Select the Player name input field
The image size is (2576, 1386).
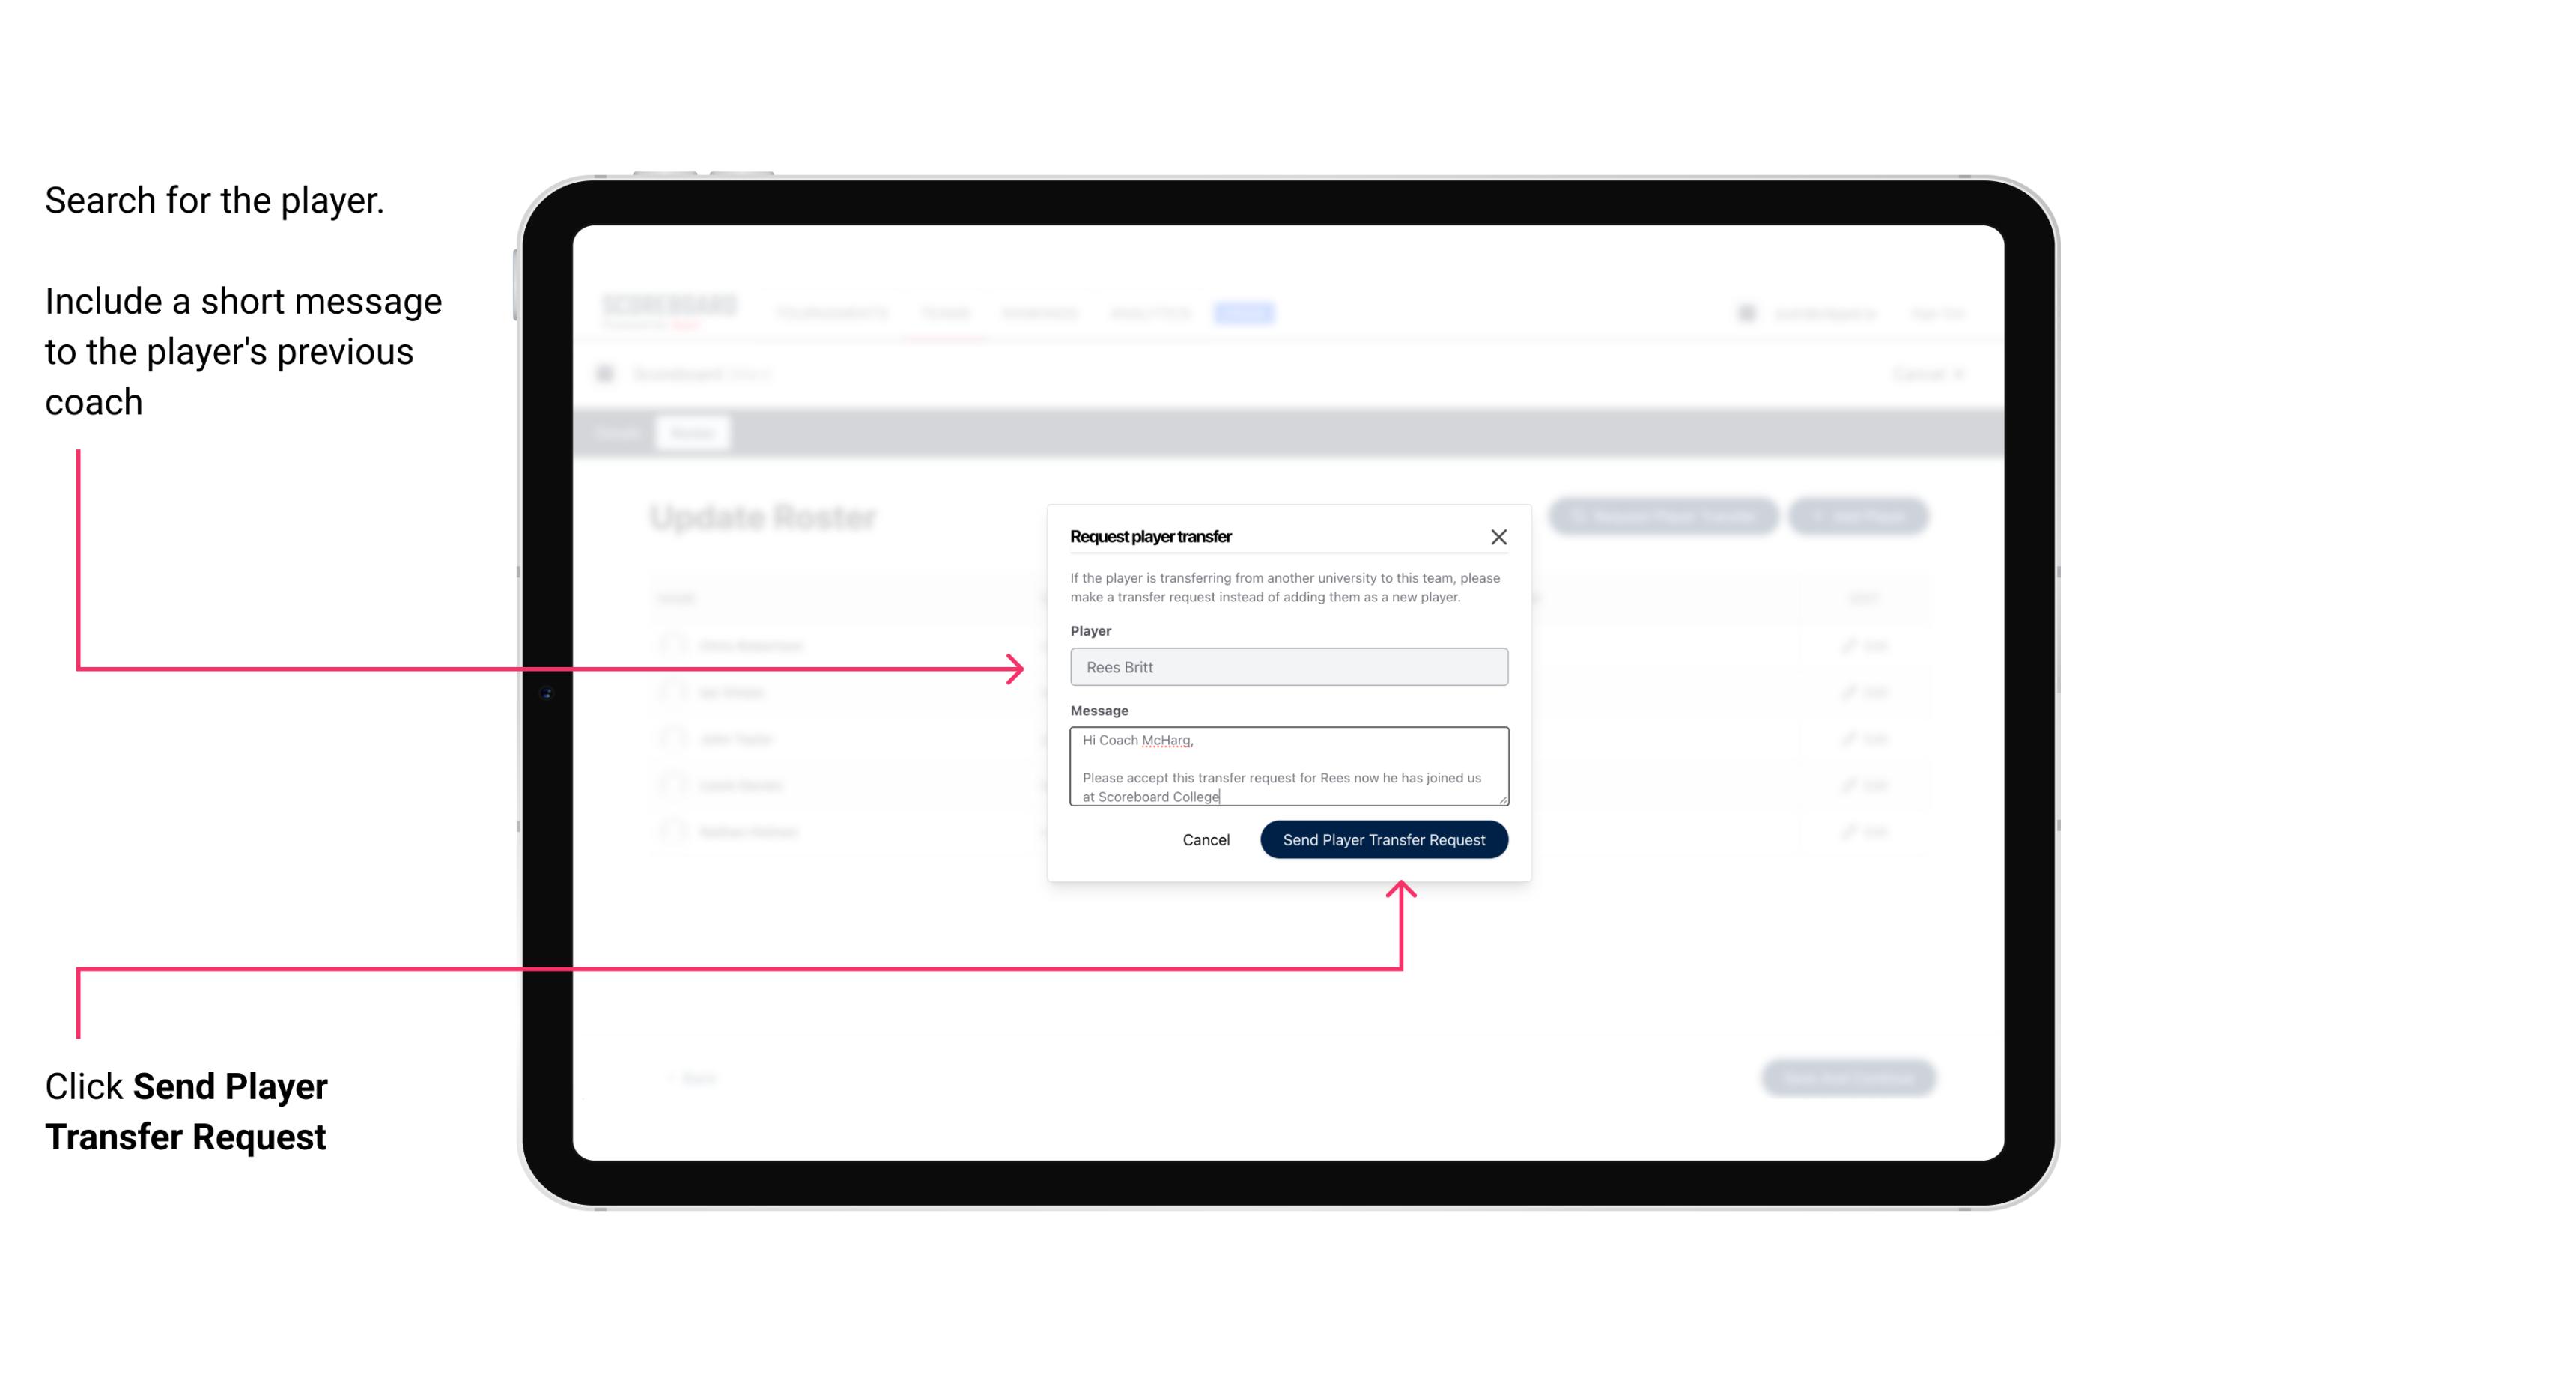1287,667
